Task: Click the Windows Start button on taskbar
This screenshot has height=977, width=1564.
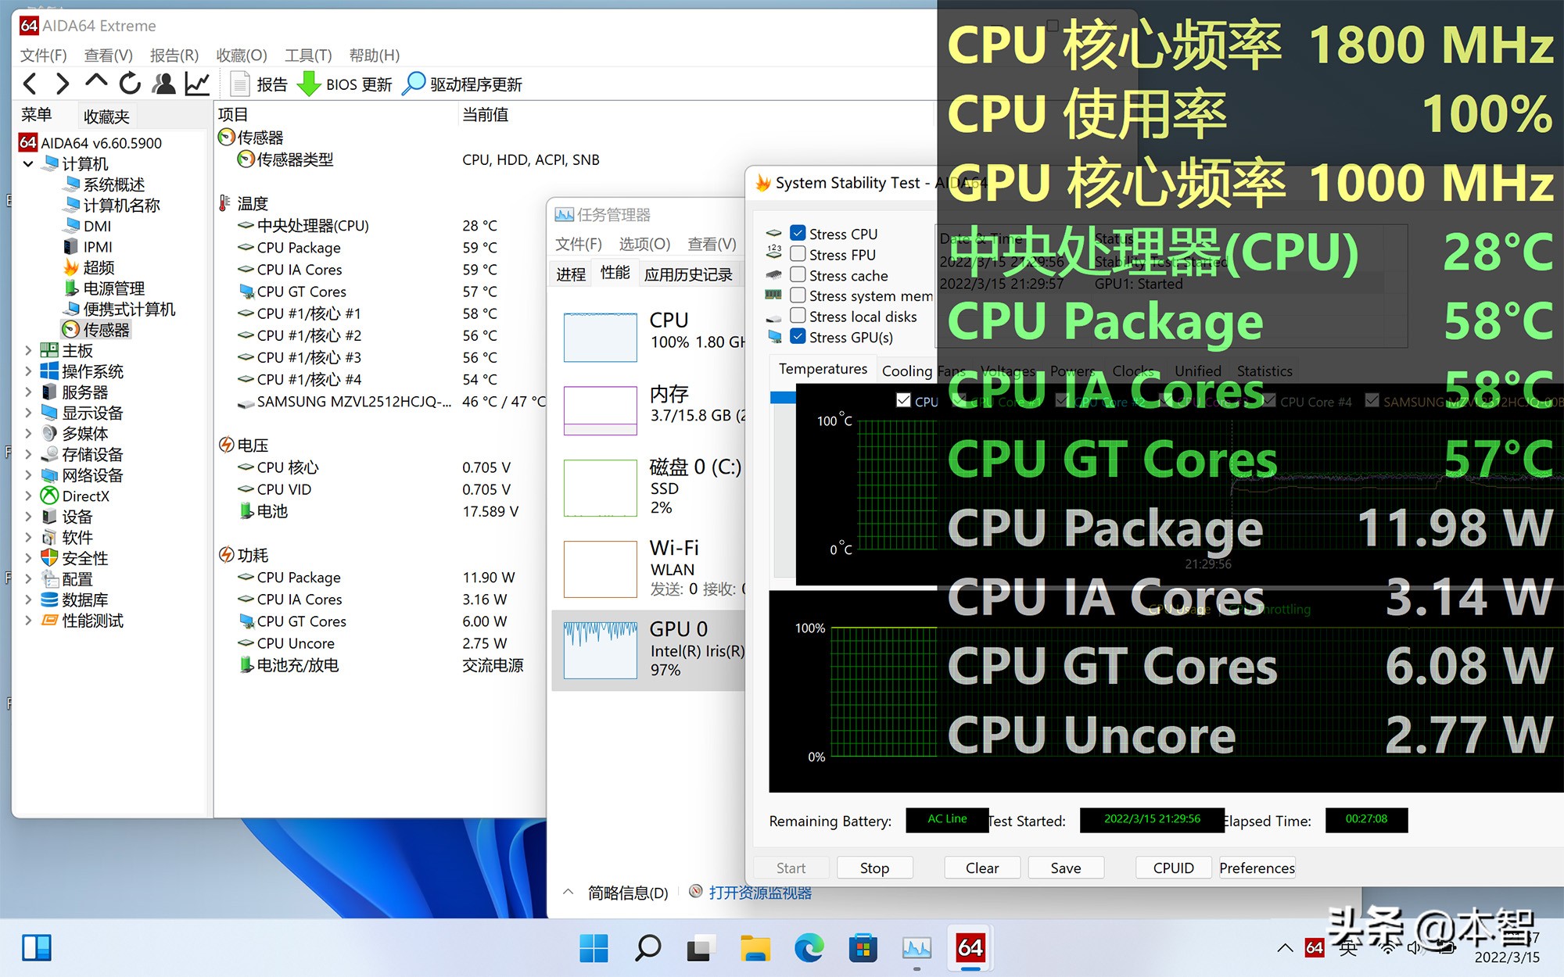Action: pyautogui.click(x=594, y=948)
